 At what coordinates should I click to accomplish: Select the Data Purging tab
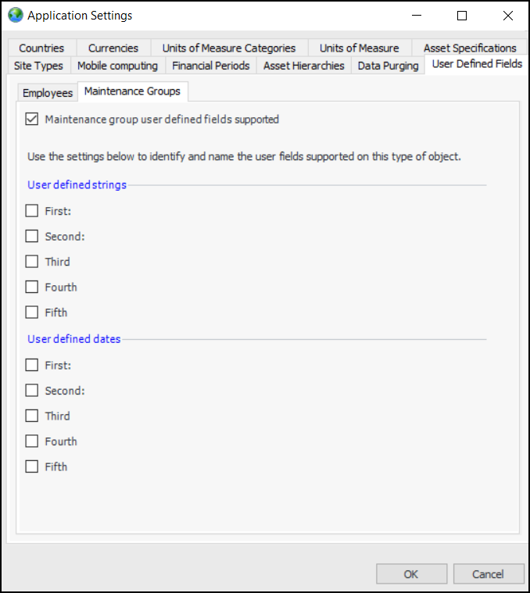389,66
